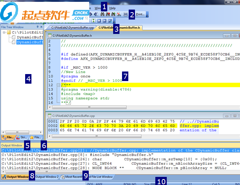Collapse the code fold at line 12

[x=58, y=85]
